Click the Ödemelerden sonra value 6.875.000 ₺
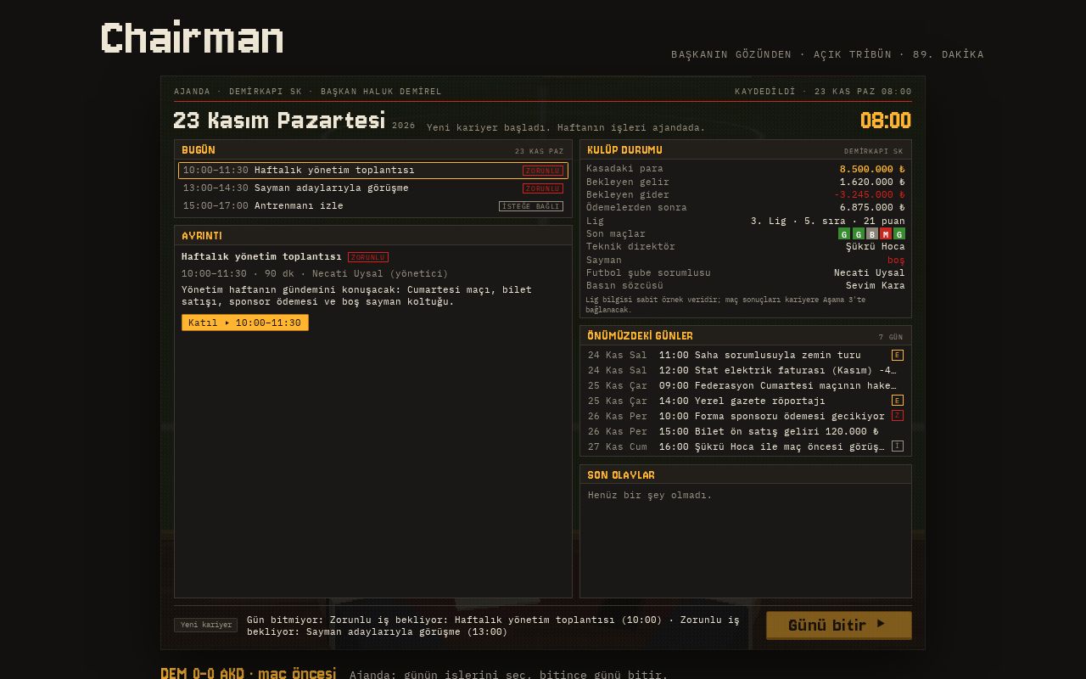 [x=872, y=207]
